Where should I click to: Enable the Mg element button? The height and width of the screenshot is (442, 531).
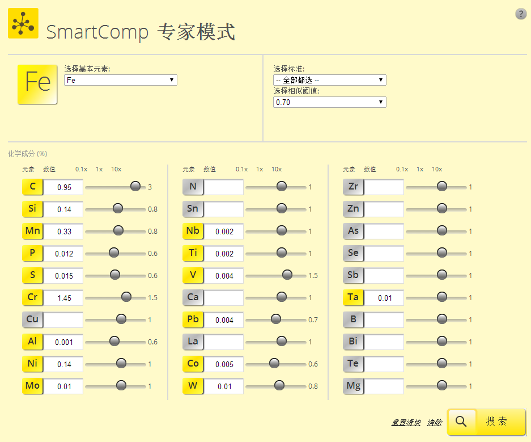(353, 386)
